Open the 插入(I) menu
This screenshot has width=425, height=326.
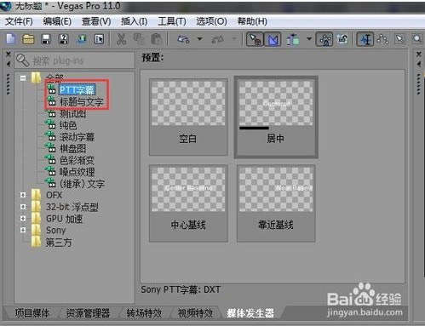click(x=134, y=21)
